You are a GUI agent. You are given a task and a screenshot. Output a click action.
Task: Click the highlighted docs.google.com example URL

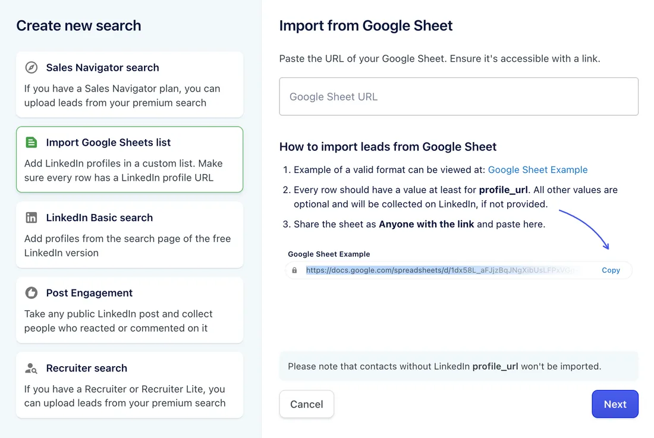(444, 270)
